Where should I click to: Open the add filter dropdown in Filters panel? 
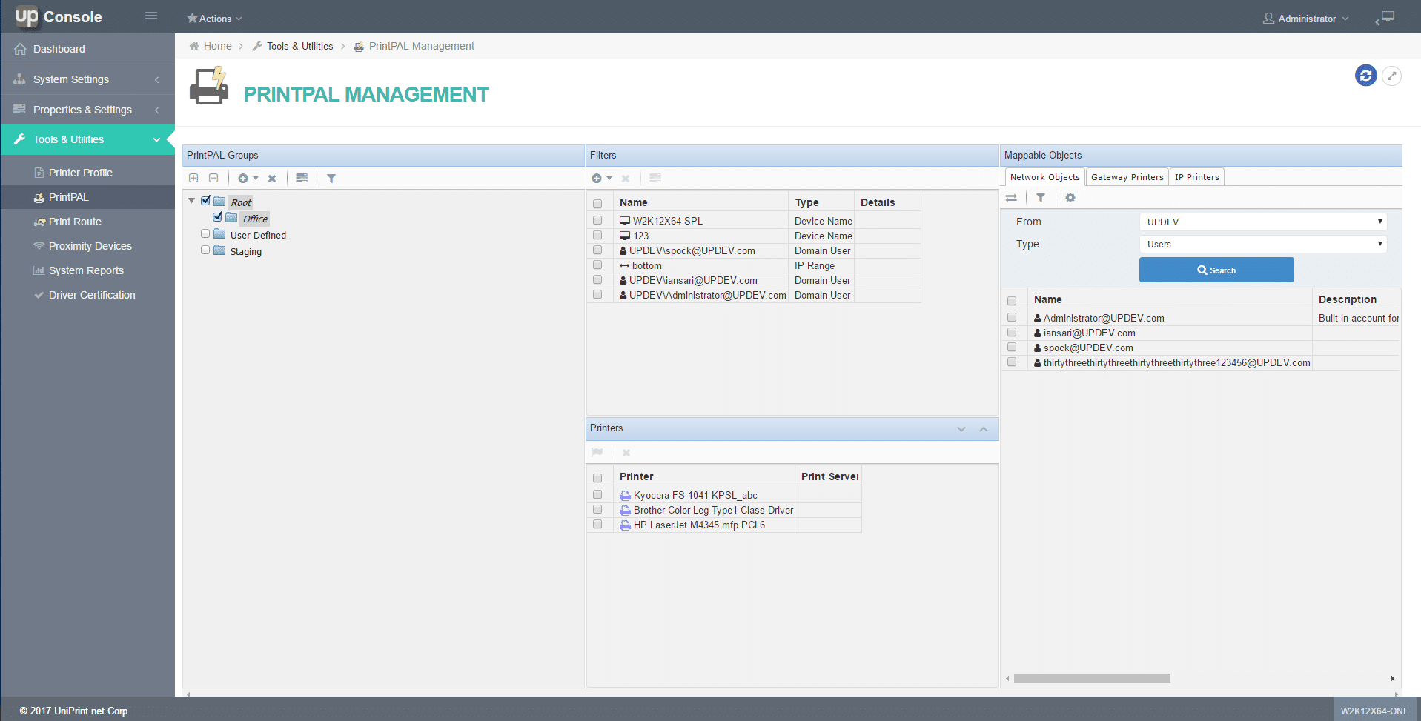click(x=601, y=179)
